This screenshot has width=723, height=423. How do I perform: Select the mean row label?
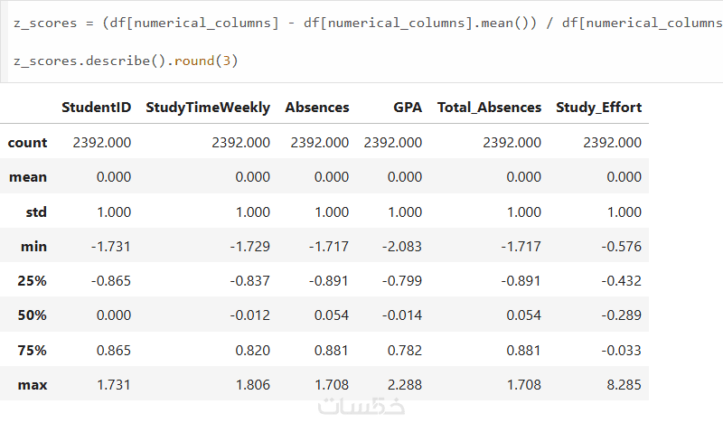(x=27, y=177)
